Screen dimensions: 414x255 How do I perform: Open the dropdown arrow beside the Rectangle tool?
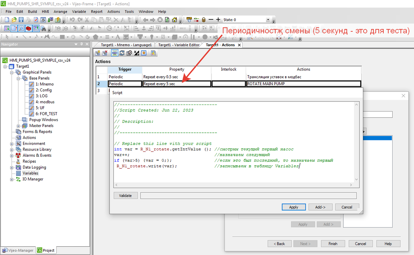[x=68, y=37]
